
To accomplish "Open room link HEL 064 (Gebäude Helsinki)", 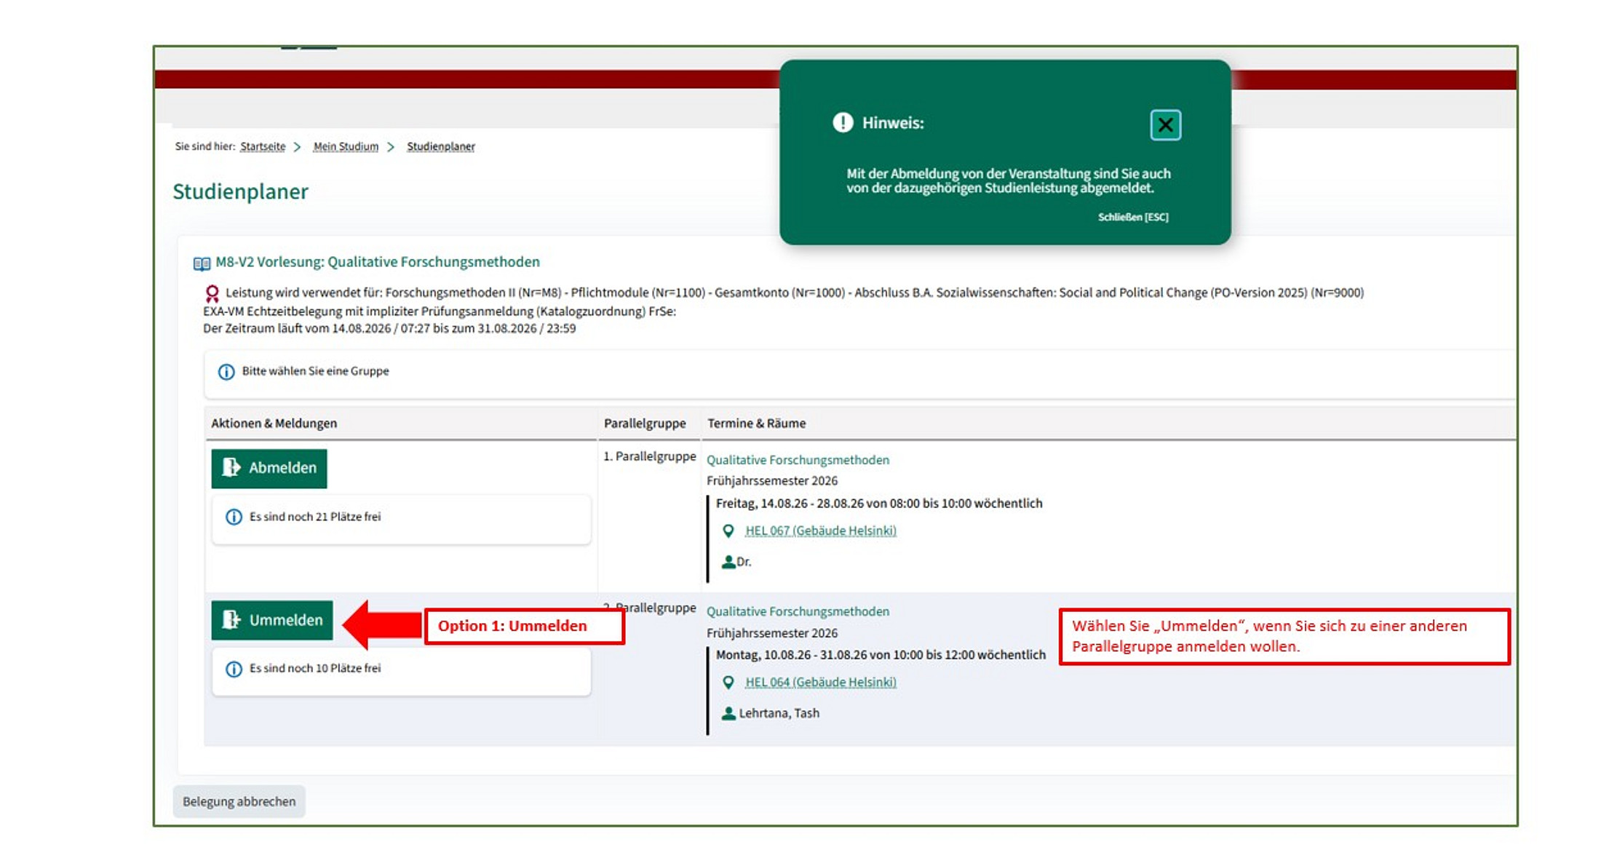I will click(821, 683).
